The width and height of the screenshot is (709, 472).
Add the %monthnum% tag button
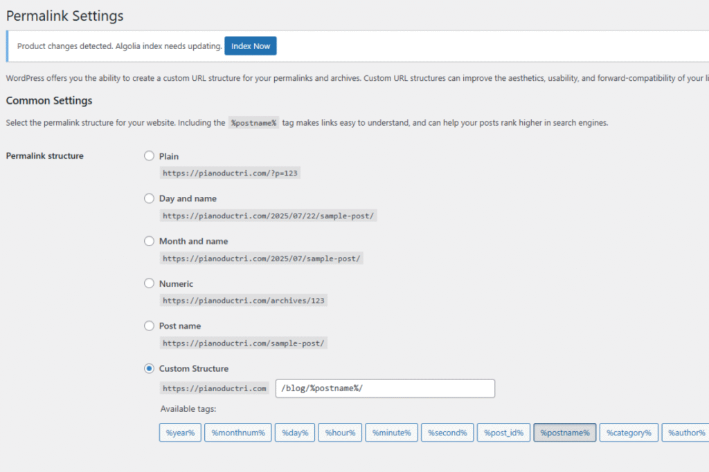(238, 433)
